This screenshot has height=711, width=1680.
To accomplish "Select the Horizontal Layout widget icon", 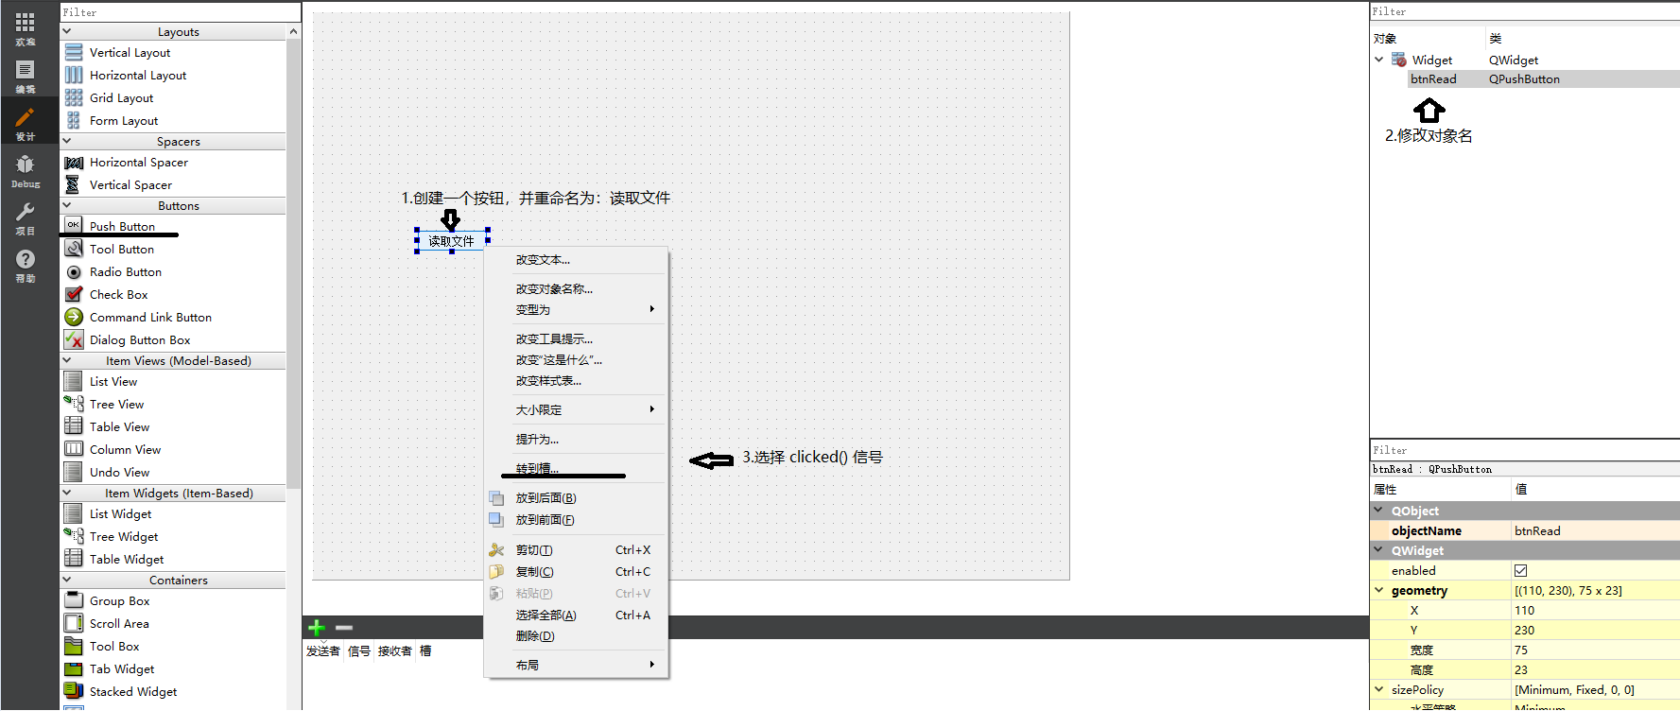I will click(x=74, y=75).
